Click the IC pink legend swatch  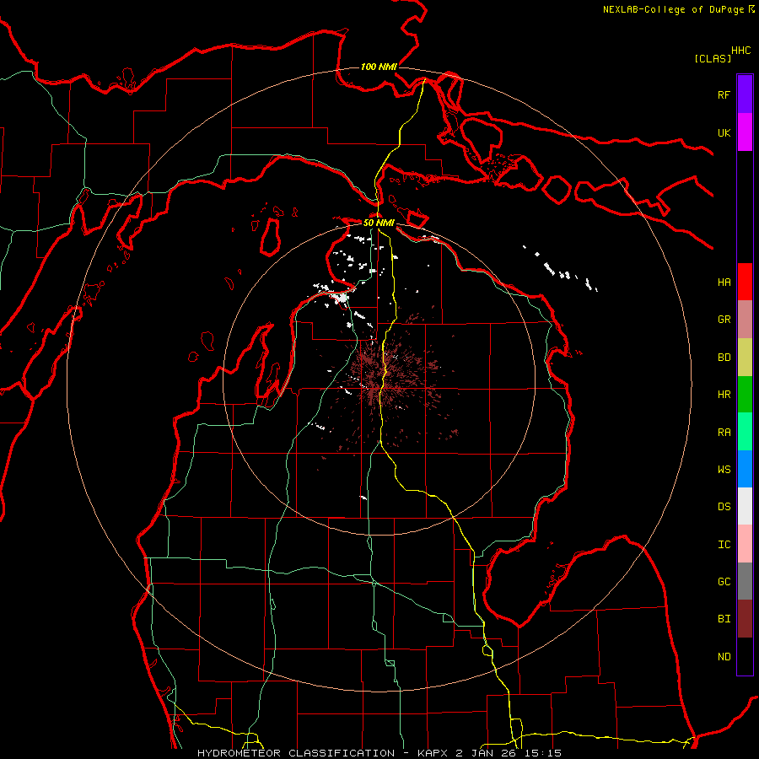745,544
